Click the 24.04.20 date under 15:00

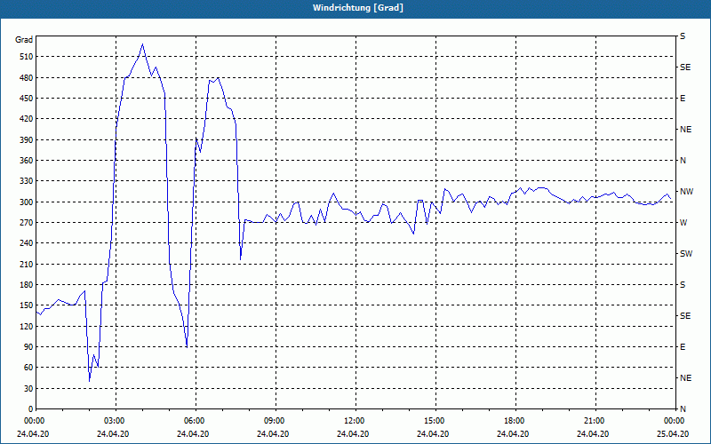coord(433,433)
